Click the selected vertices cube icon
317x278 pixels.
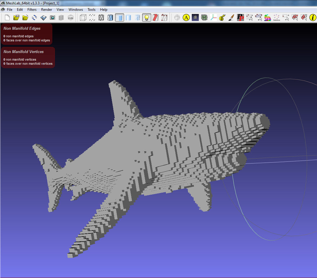pos(164,17)
